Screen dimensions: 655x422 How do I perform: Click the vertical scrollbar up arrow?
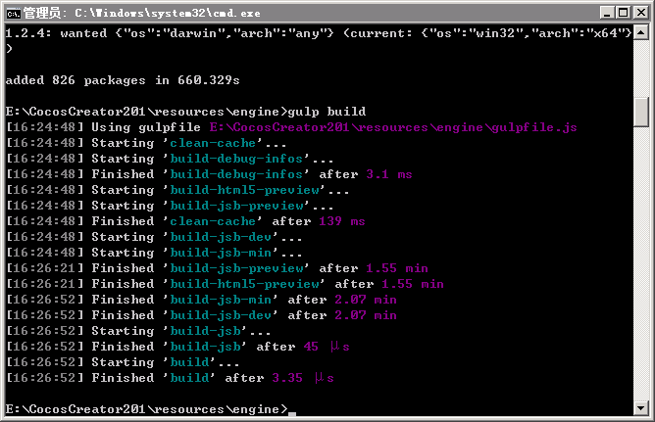click(642, 34)
